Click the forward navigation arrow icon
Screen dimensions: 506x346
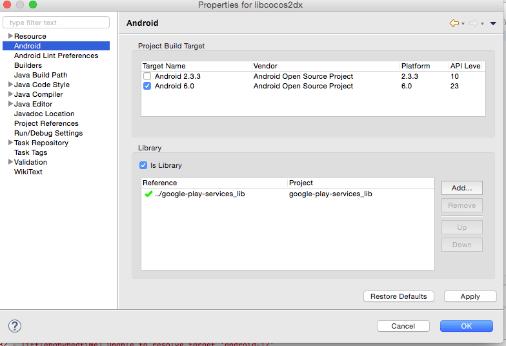473,23
